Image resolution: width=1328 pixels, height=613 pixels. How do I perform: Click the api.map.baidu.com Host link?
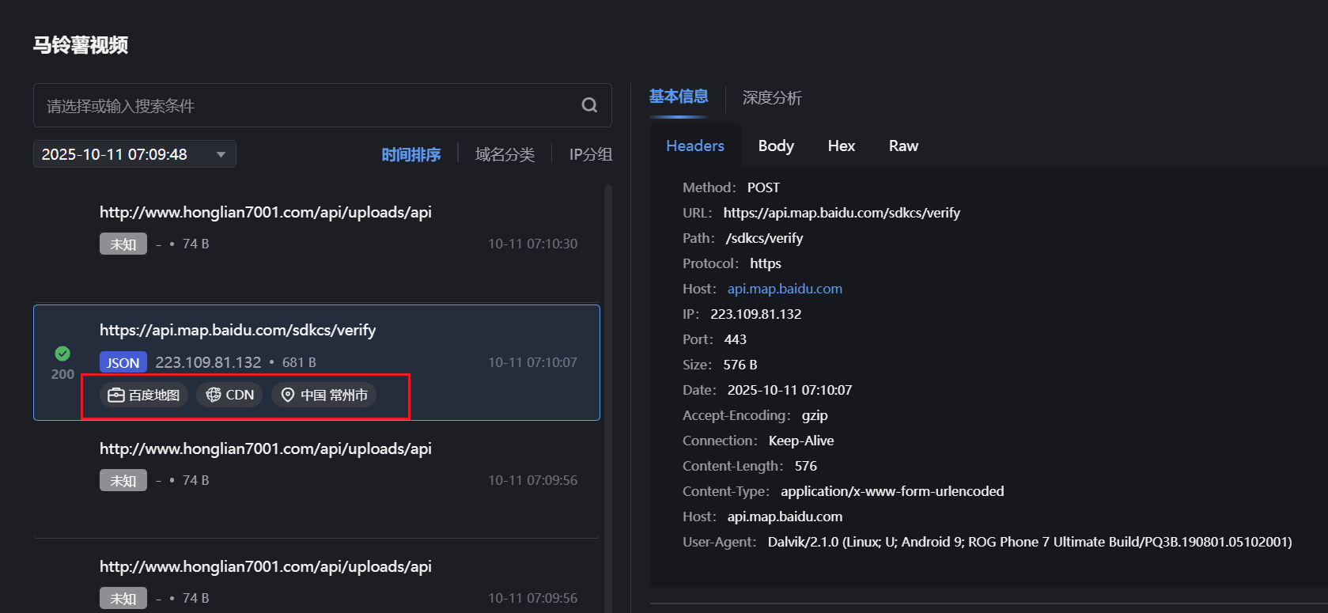point(785,289)
